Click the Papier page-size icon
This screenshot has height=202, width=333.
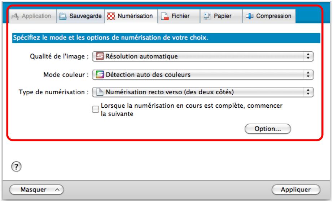[207, 16]
